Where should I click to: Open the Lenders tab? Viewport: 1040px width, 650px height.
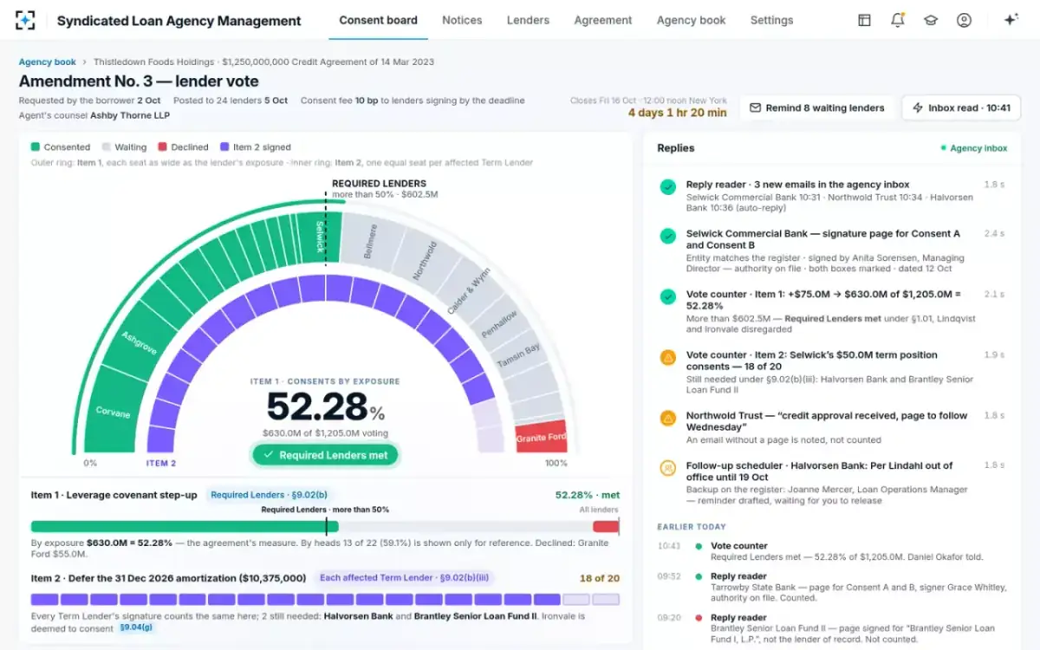point(528,20)
